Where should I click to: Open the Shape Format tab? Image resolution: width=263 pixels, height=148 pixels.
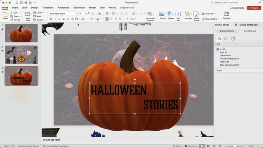pos(127,8)
